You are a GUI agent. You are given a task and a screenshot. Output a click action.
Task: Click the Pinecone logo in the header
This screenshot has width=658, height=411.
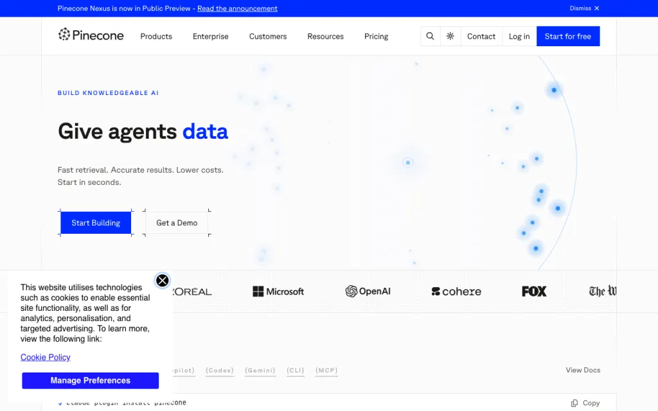pos(91,35)
